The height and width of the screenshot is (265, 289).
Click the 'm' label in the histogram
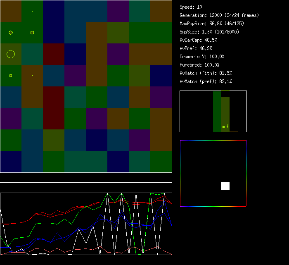tap(223, 127)
